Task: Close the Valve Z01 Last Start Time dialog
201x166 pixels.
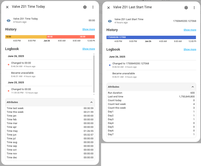Action: (108, 8)
